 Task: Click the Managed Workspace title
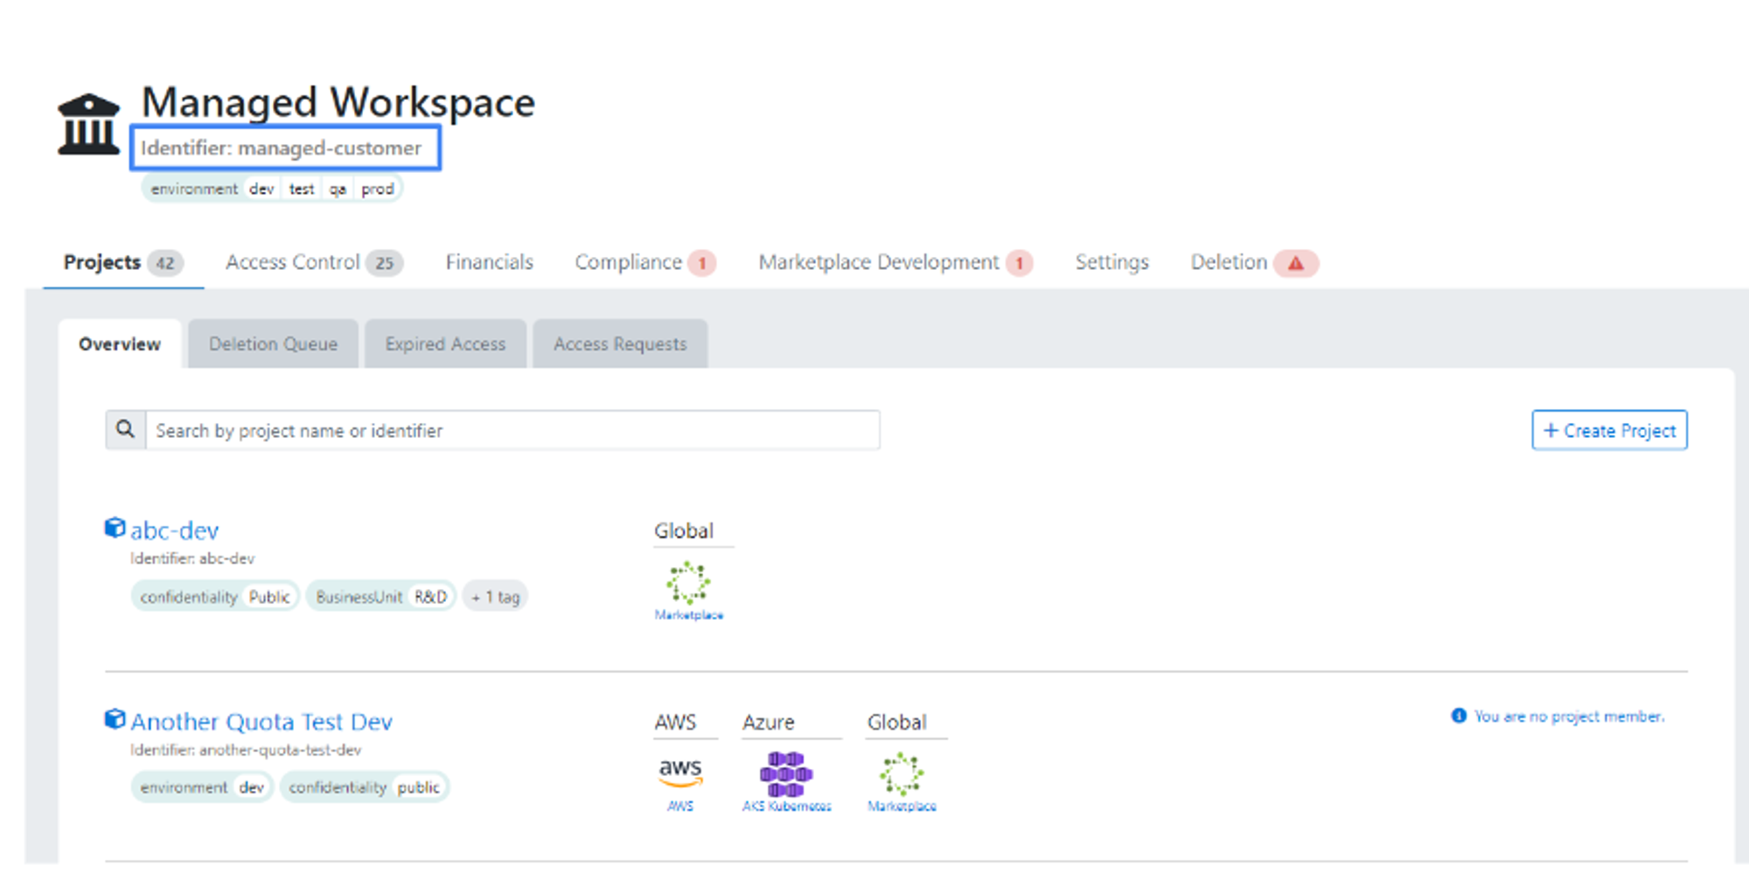(x=338, y=102)
